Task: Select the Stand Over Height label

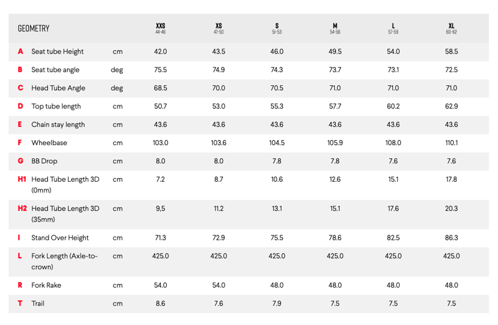Action: tap(60, 238)
